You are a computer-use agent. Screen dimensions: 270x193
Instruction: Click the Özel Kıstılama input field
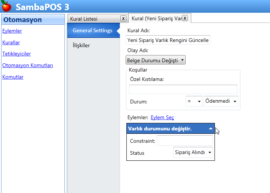pos(183,89)
